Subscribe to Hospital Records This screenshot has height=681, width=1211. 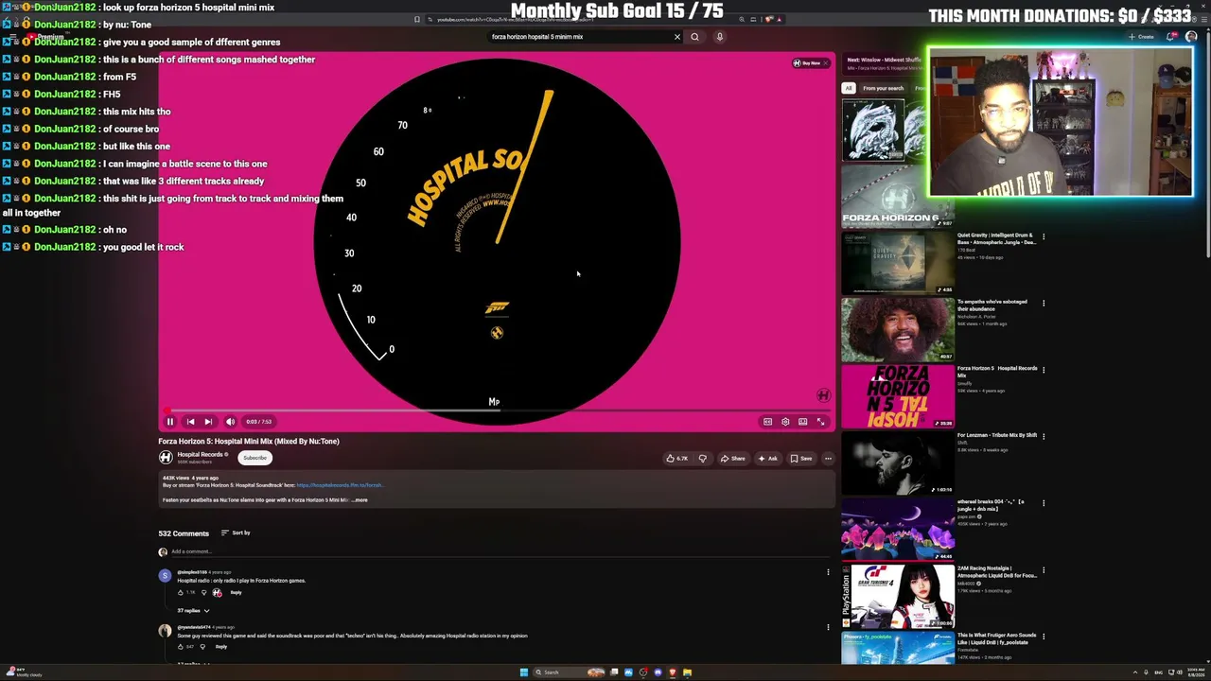coord(254,458)
